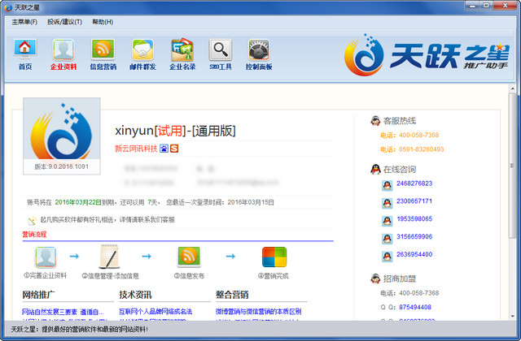Screen dimensions: 521x341
Task: Click step 4 营销完成 colored icon
Action: click(x=274, y=257)
